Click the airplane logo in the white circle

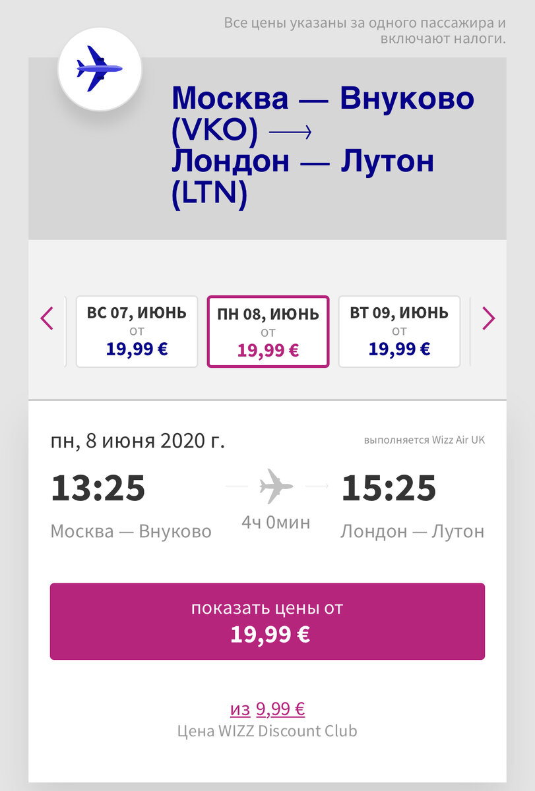coord(100,68)
